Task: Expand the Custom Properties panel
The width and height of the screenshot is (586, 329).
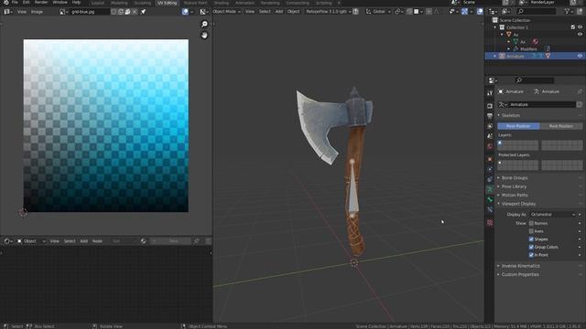Action: (x=519, y=274)
